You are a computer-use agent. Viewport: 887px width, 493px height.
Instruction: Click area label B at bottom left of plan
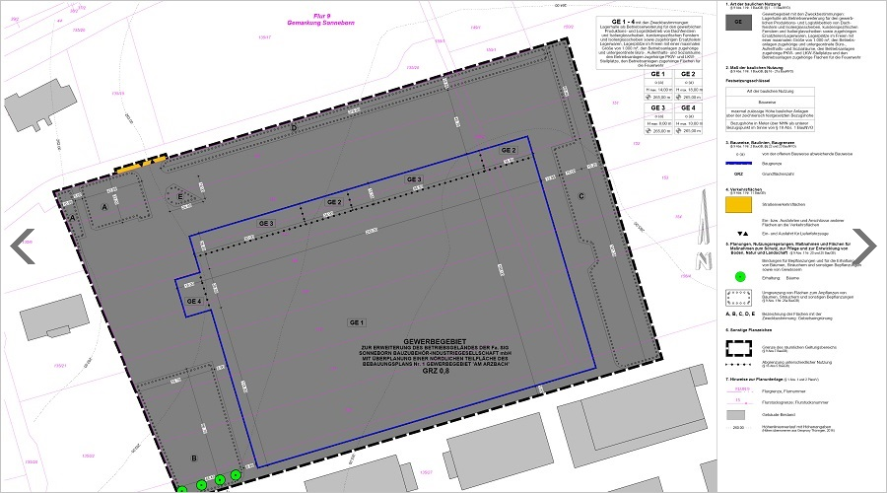click(x=194, y=458)
